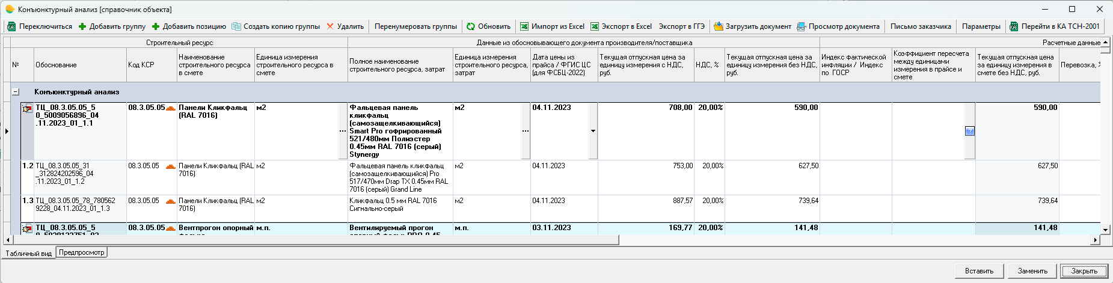Collapse the Конъюнктурный анализ group

point(16,92)
